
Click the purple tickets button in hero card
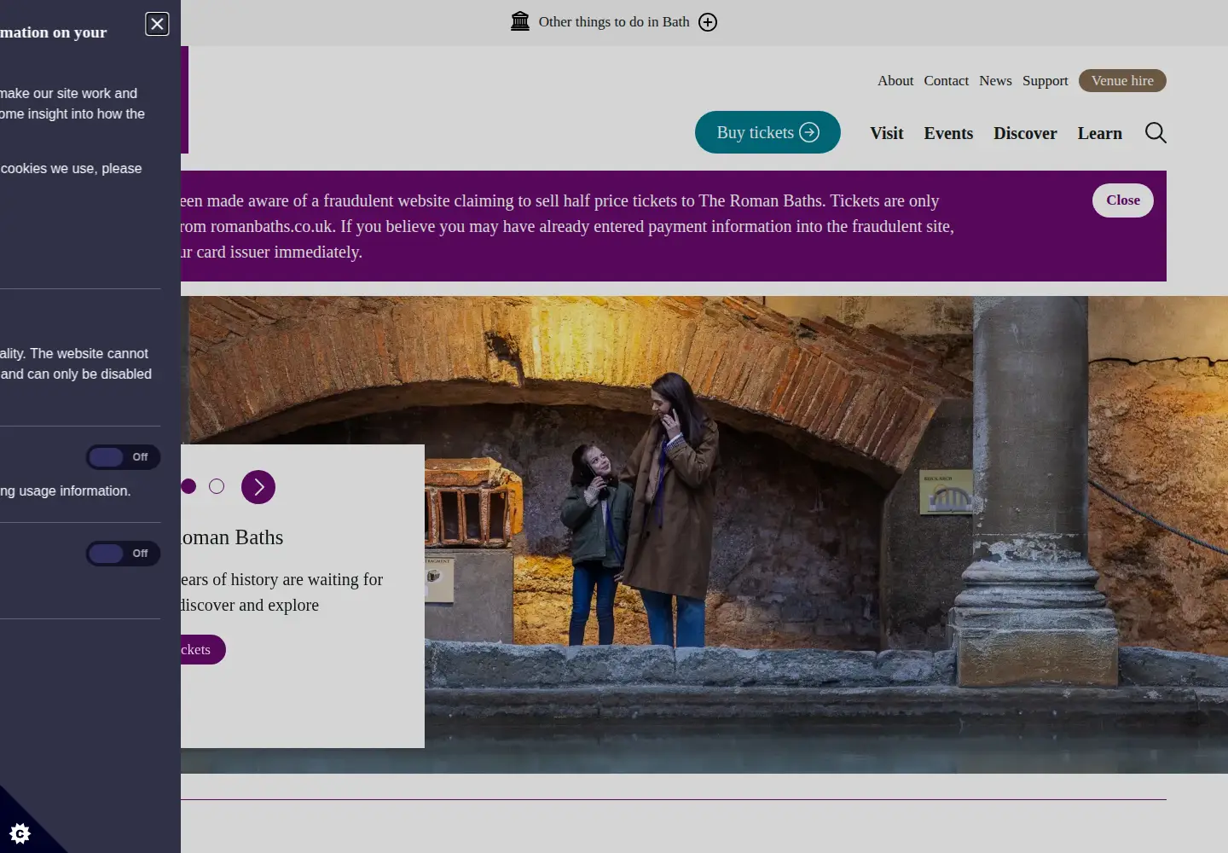point(203,650)
